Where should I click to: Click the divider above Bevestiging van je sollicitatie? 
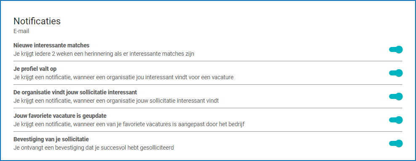[208, 131]
